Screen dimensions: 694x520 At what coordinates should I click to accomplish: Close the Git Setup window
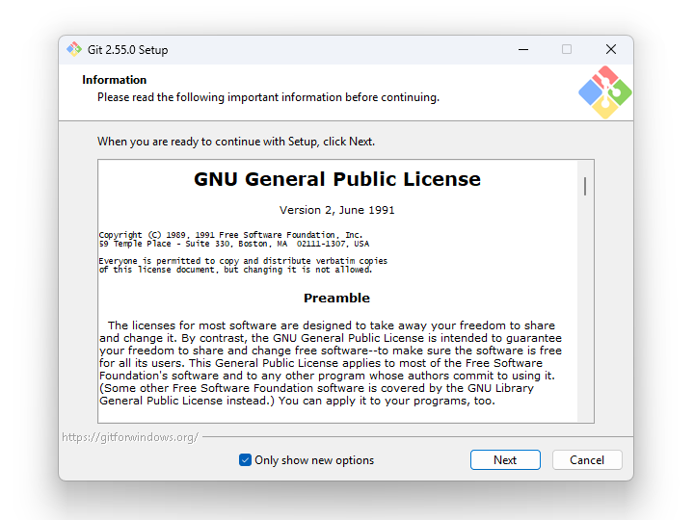(611, 49)
